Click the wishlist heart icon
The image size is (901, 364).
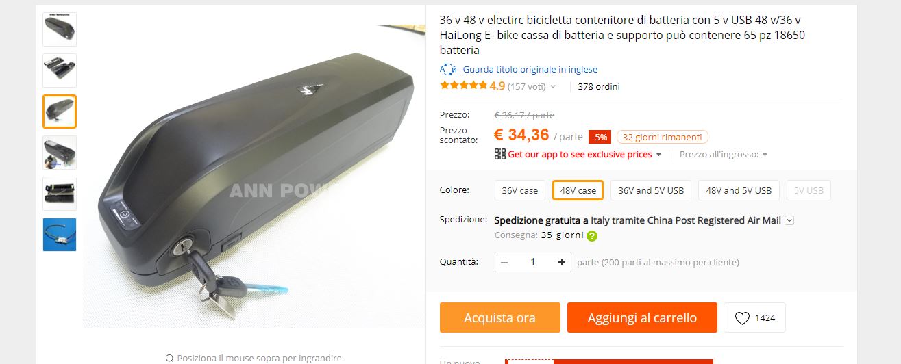[742, 317]
